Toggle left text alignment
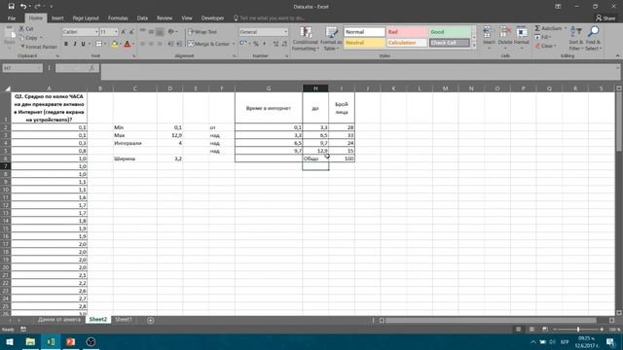 (142, 44)
